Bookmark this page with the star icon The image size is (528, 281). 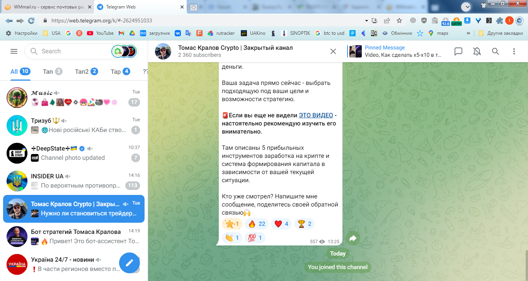[399, 20]
